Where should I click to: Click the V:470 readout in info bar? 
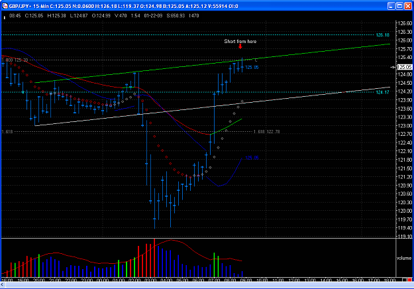click(x=121, y=16)
